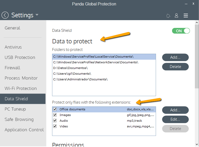Open the user account icon
Image resolution: width=199 pixels, height=147 pixels.
(x=176, y=16)
